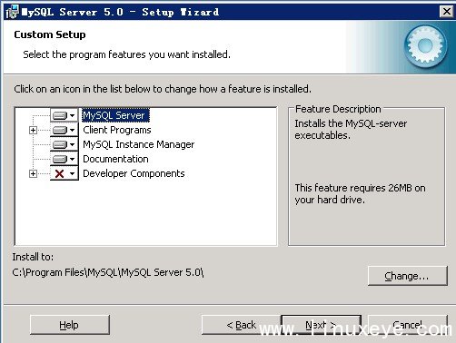This screenshot has height=343, width=456.
Task: Open MySQL Instance Manager install dropdown icon
Action: point(64,144)
